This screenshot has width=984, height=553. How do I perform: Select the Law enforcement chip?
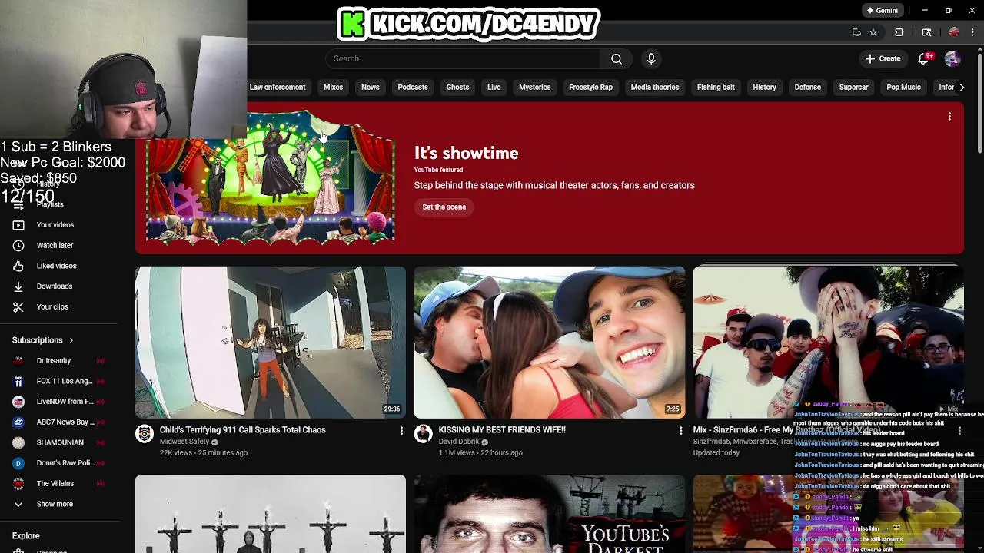pyautogui.click(x=278, y=87)
